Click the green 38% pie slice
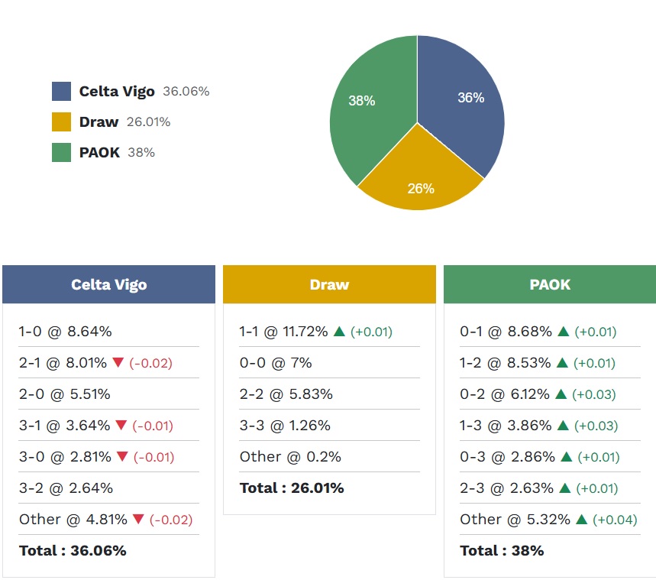 [x=367, y=107]
